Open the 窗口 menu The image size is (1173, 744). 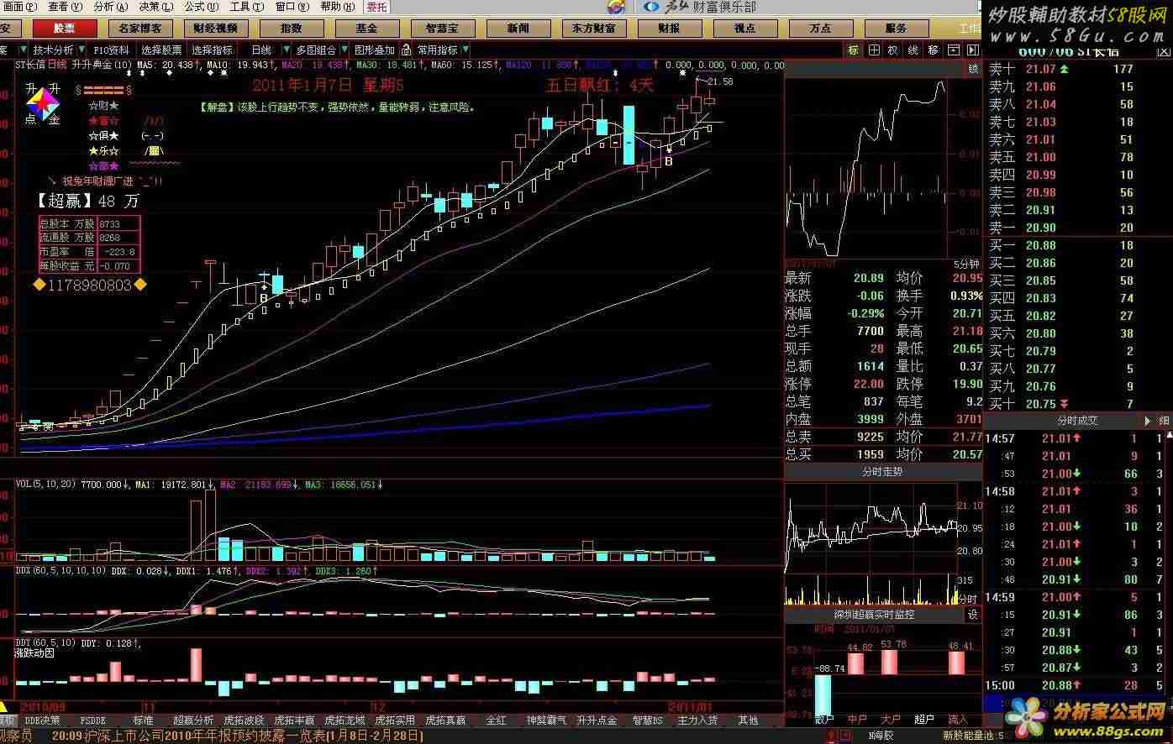tap(292, 7)
